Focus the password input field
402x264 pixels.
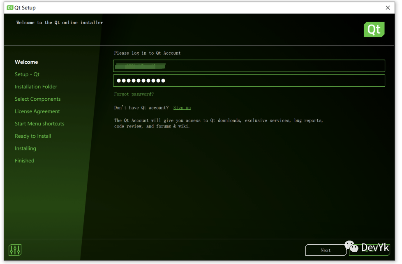(x=249, y=81)
